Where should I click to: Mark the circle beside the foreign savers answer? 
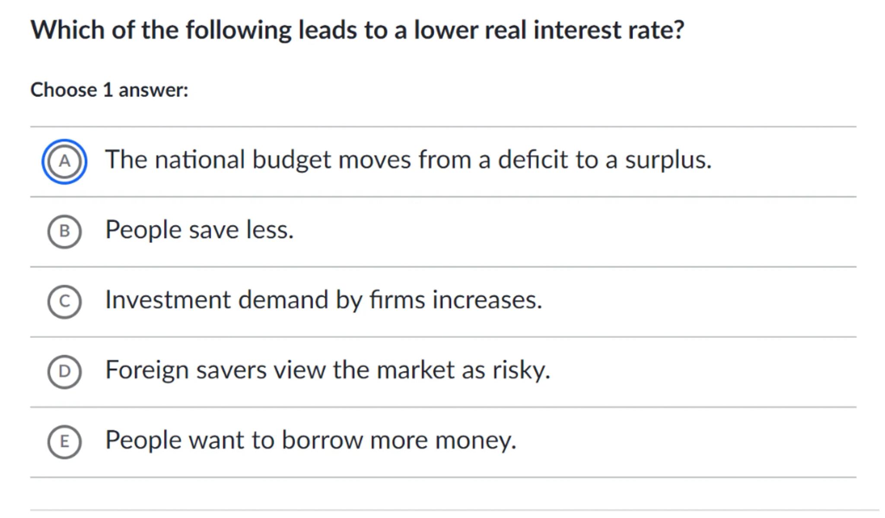click(x=64, y=372)
